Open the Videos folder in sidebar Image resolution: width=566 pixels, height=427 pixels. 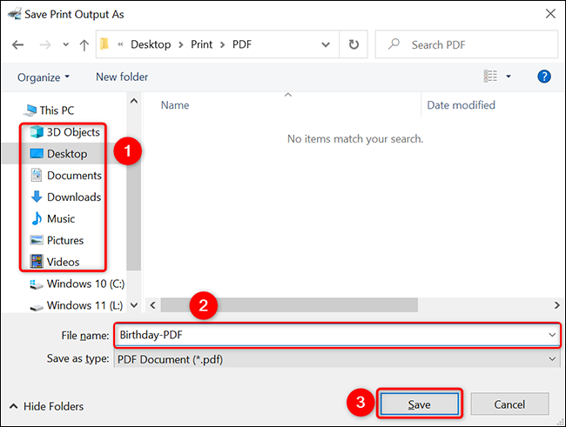tap(64, 262)
